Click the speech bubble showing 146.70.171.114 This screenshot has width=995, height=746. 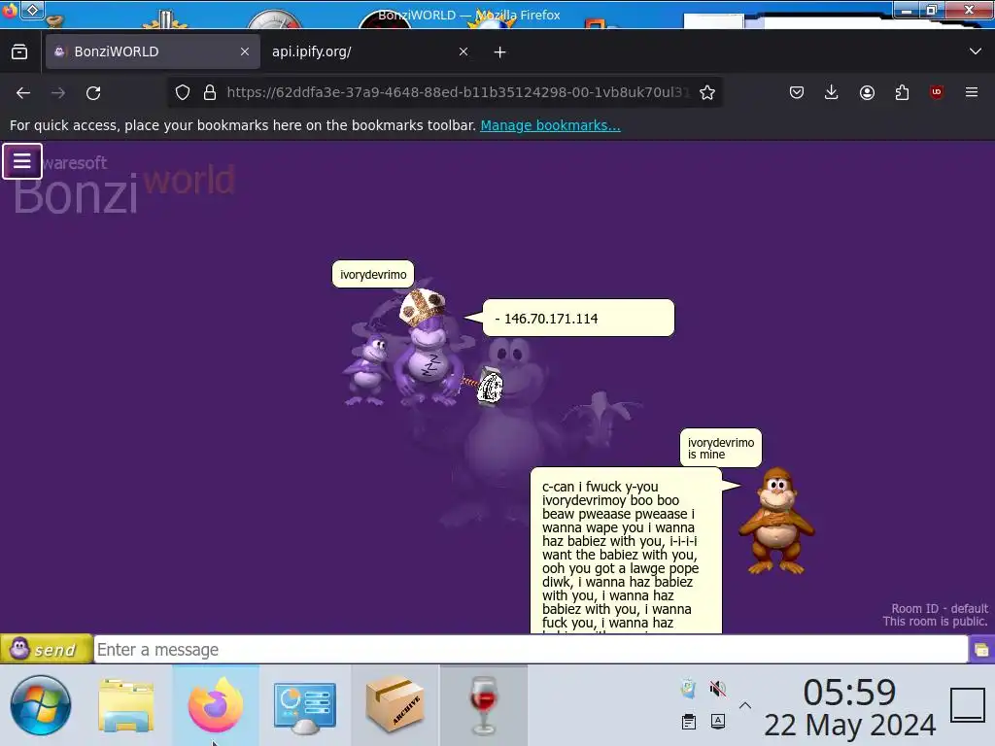[x=578, y=318]
